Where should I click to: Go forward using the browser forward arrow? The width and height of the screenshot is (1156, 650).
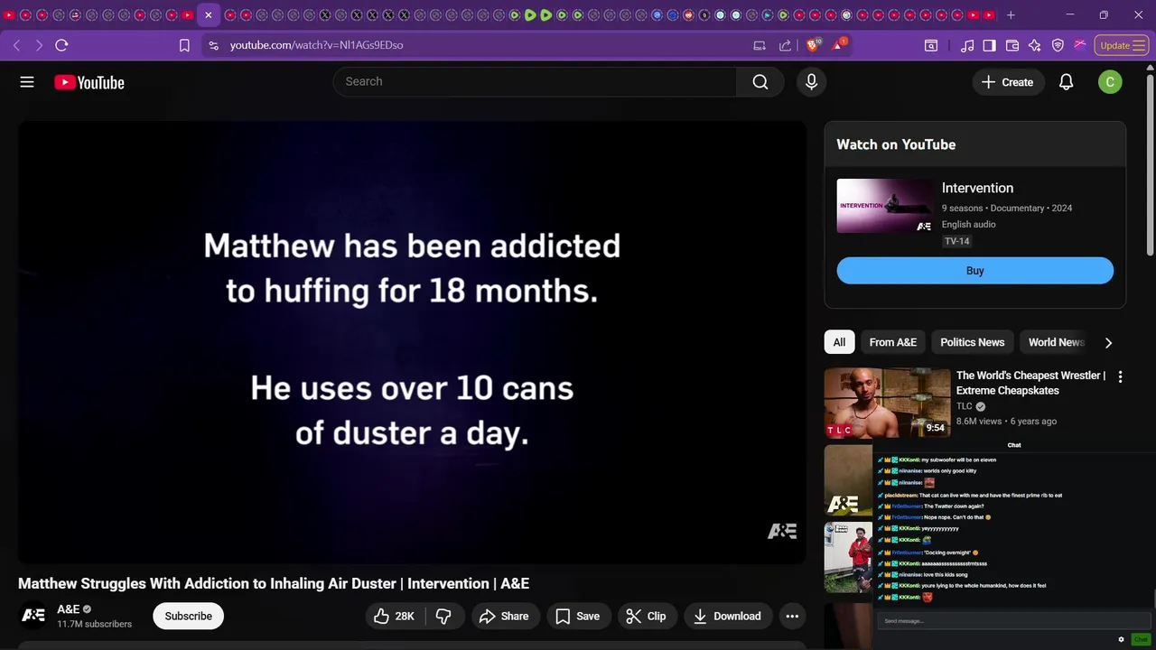39,45
